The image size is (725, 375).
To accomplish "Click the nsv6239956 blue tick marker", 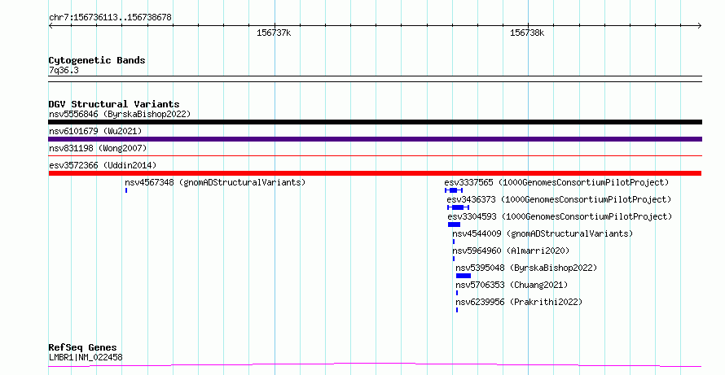I will [x=457, y=310].
